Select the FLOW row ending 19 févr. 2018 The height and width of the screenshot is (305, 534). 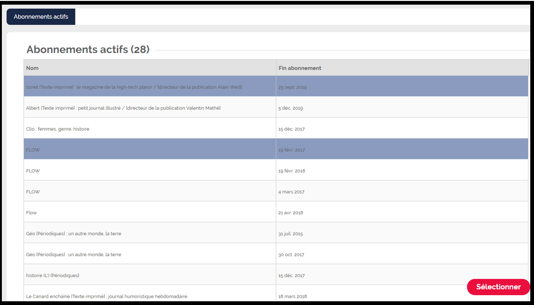(276, 170)
